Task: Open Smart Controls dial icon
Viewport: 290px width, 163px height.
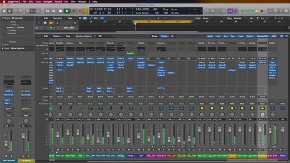Action: (27, 11)
